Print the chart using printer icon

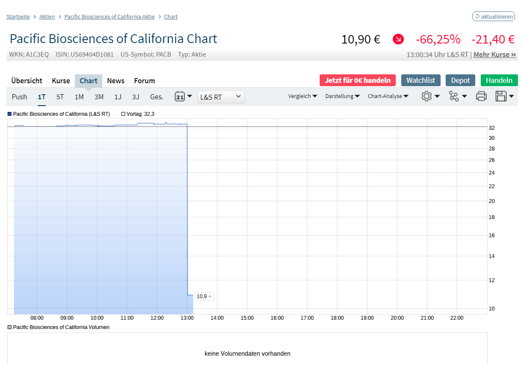(481, 96)
